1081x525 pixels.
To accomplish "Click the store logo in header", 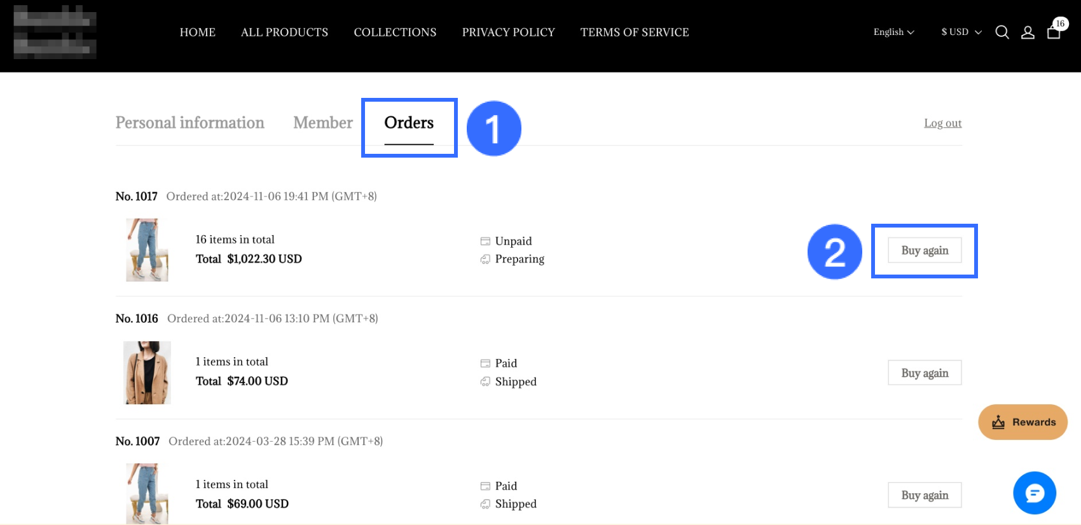I will (x=55, y=32).
